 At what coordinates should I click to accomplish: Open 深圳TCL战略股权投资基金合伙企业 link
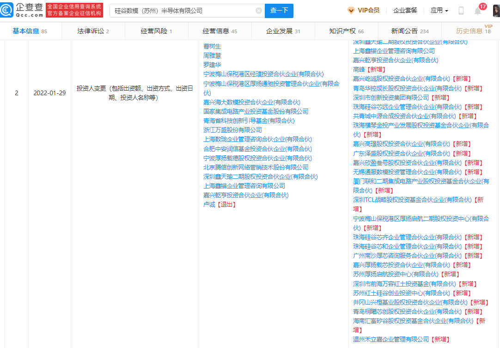point(412,200)
